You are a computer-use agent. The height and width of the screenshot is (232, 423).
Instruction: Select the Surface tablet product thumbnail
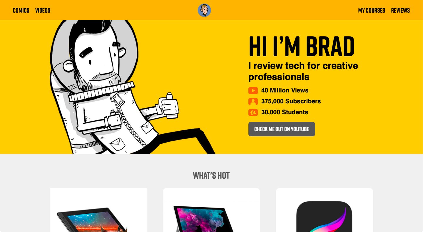[211, 210]
